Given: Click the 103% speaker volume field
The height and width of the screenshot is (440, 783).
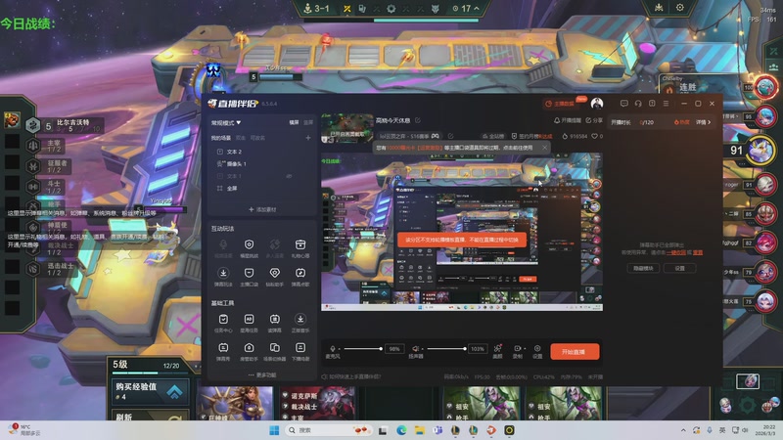Looking at the screenshot, I should 478,349.
